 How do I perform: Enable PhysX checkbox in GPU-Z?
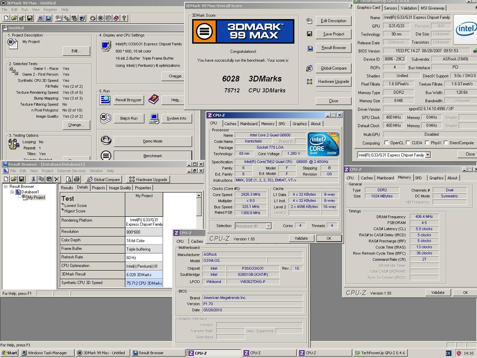tap(426, 143)
